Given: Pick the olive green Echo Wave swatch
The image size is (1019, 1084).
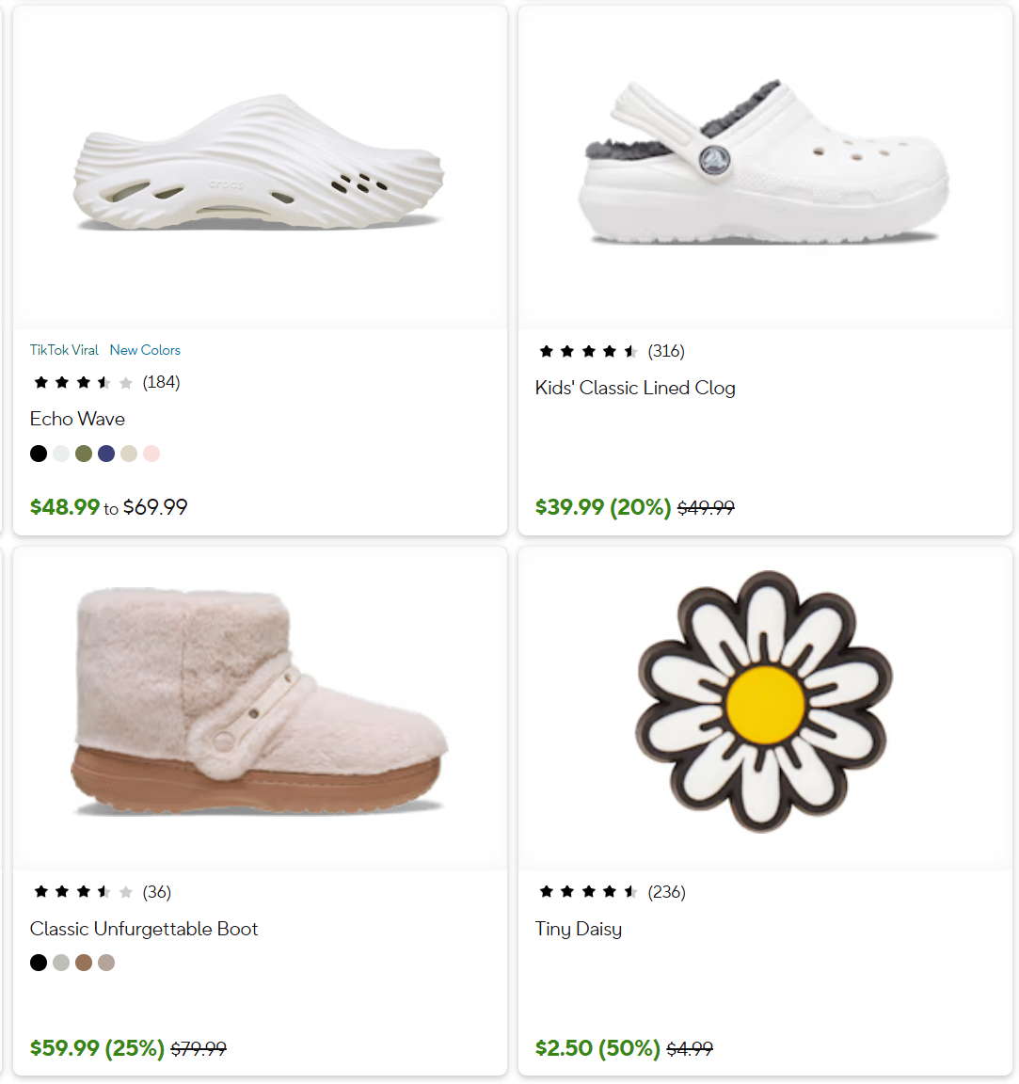Looking at the screenshot, I should tap(84, 454).
